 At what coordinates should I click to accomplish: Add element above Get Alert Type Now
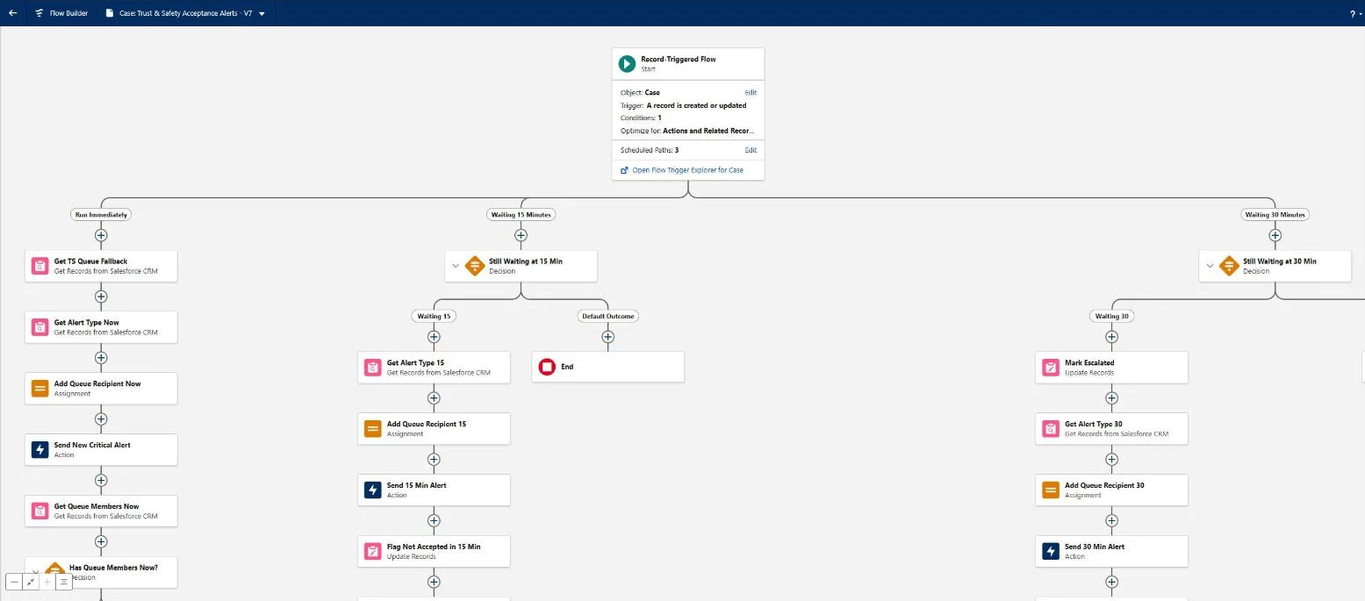(x=101, y=297)
